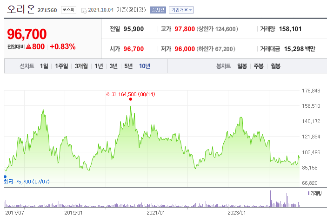This screenshot has width=327, height=222.
Task: Click the 2023/01 x-axis label
Action: [x=236, y=213]
